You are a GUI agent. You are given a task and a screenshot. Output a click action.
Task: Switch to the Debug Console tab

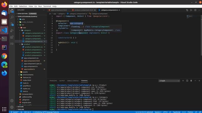(73, 81)
